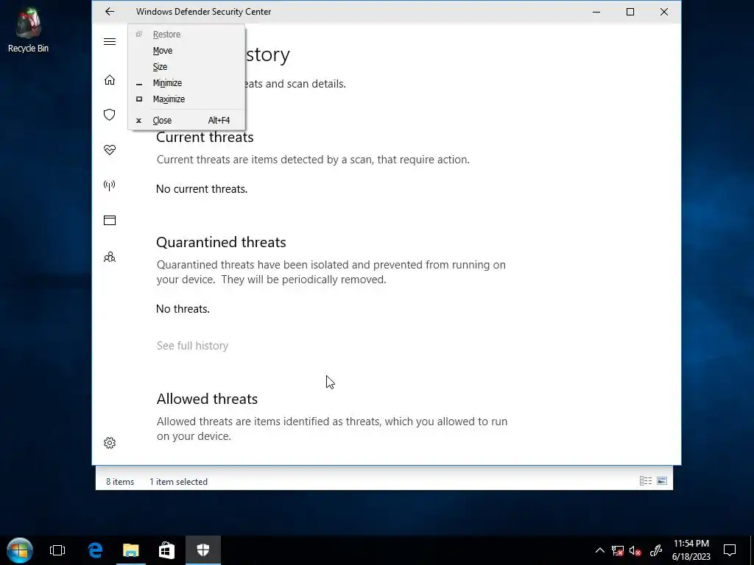The height and width of the screenshot is (565, 754).
Task: Close the Windows Defender Security Center window
Action: [664, 12]
